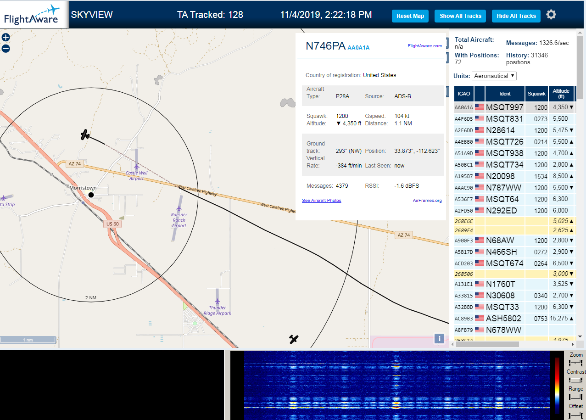Viewport: 586px width, 420px height.
Task: Sort table by Altitude (ft) column header
Action: click(561, 94)
